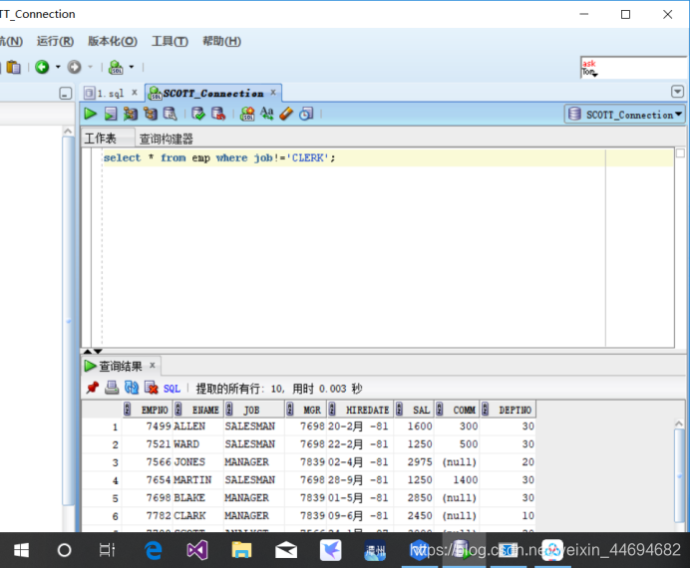
Task: Minimize the left navigator panel
Action: point(65,94)
